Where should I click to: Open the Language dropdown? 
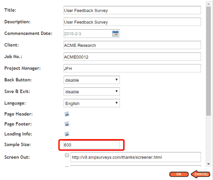coord(91,103)
